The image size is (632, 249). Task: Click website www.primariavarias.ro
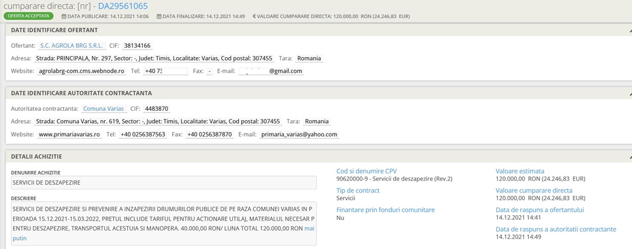[69, 134]
